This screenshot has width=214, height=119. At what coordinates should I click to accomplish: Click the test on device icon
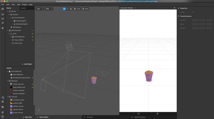point(3,97)
